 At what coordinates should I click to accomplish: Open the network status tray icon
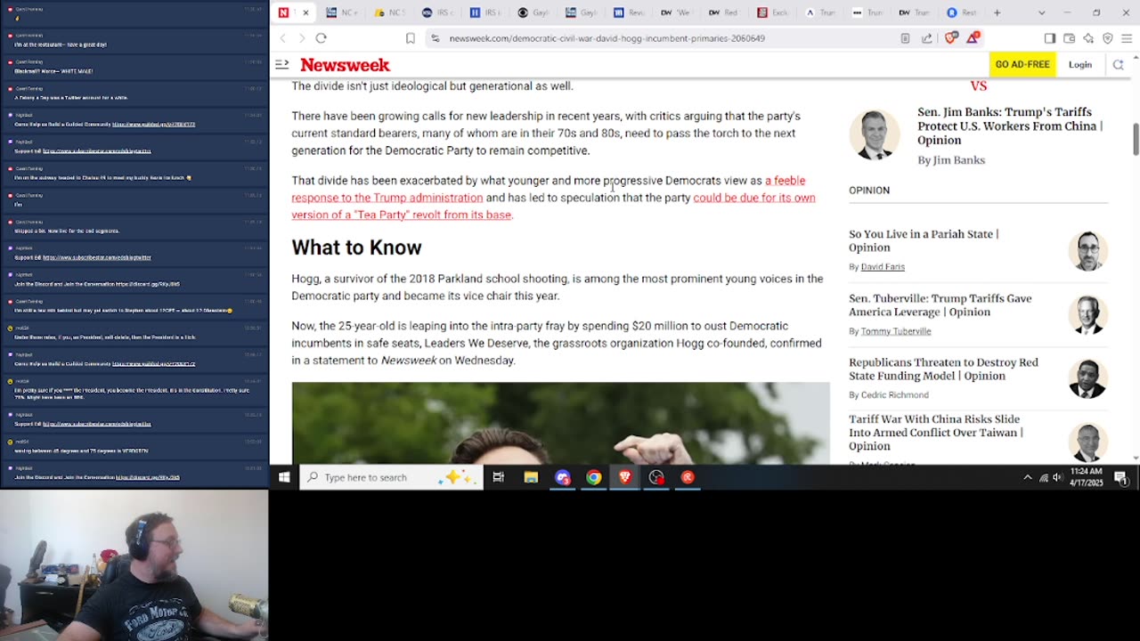pyautogui.click(x=1043, y=477)
